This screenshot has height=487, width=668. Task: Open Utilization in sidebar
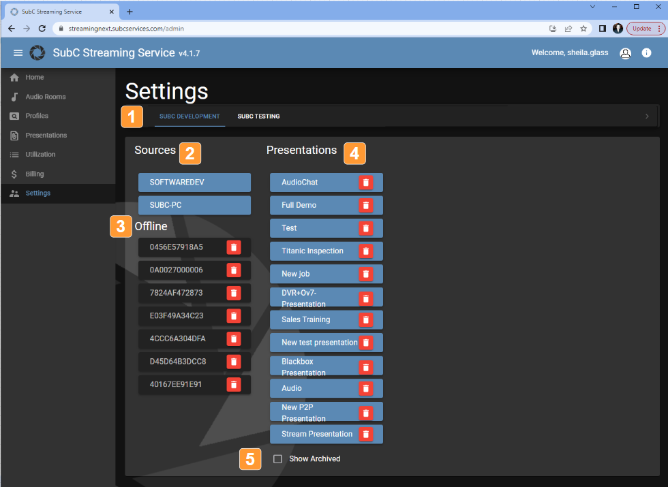pyautogui.click(x=58, y=155)
